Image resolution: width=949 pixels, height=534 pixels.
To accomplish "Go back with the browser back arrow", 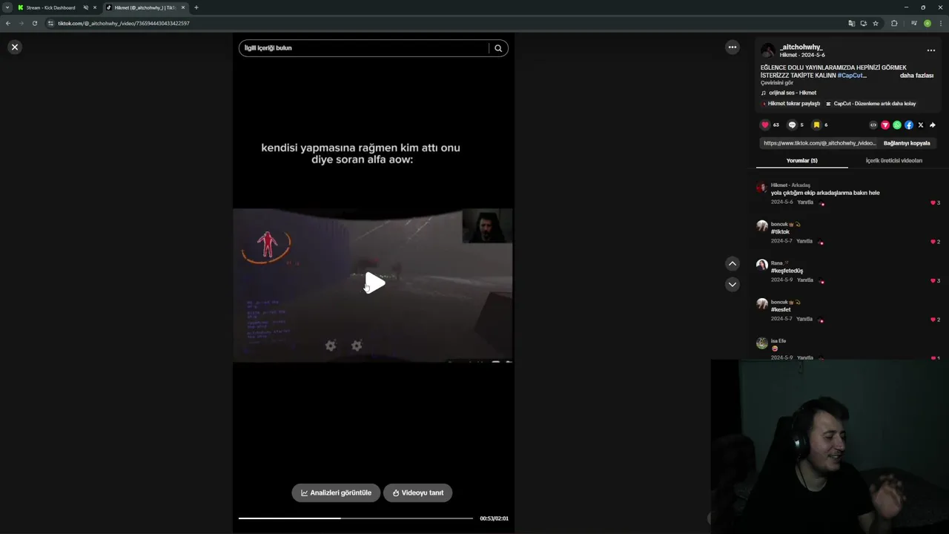I will point(8,23).
